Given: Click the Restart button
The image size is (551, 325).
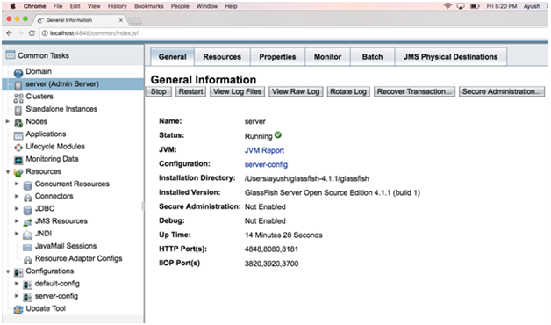Looking at the screenshot, I should click(x=190, y=92).
